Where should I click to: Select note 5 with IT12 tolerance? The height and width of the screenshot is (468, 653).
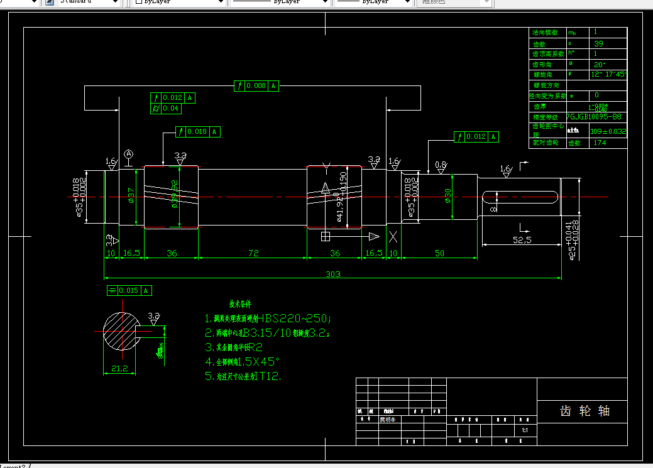point(243,376)
